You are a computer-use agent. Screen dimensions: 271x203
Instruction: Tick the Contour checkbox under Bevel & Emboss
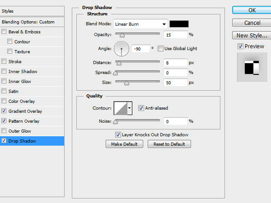(x=9, y=42)
